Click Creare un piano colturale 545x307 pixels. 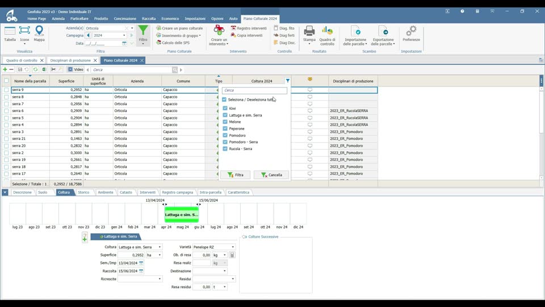click(x=179, y=28)
